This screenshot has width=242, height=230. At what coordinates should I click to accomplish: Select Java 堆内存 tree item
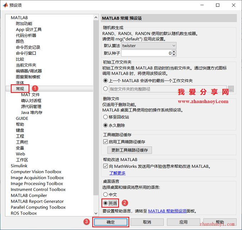tap(32, 112)
